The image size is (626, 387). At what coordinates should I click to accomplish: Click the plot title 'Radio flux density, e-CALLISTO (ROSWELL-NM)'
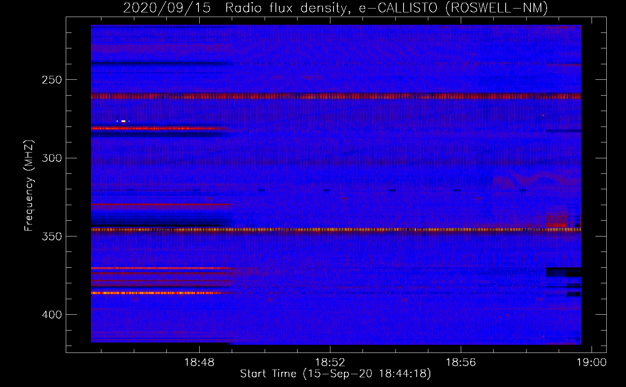pos(387,8)
